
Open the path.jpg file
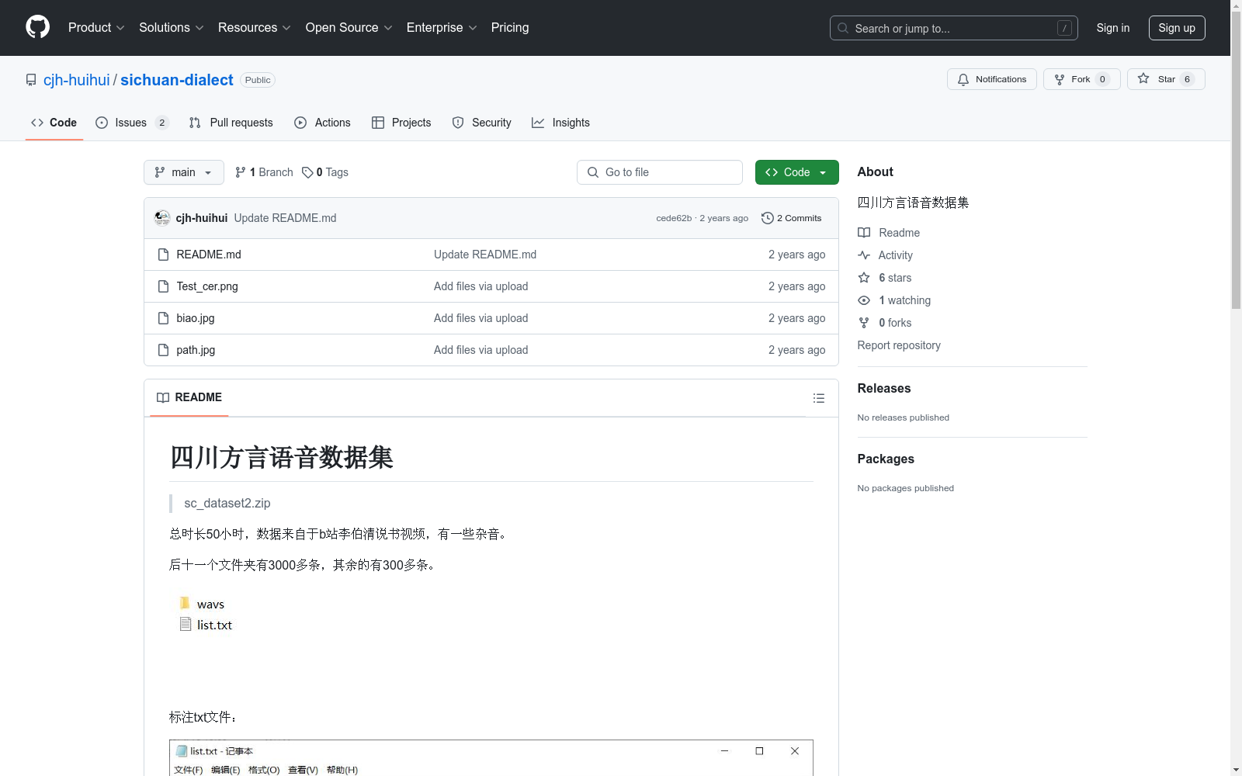pos(196,350)
